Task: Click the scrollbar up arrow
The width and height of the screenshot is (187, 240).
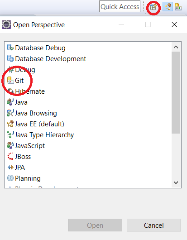Action: [176, 47]
